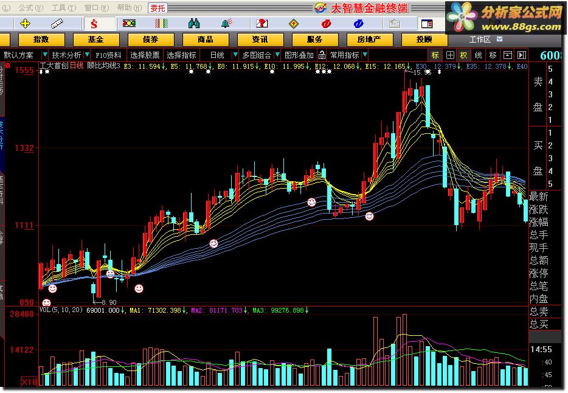Open the 窗口(W) menu
The image size is (568, 393).
[96, 8]
